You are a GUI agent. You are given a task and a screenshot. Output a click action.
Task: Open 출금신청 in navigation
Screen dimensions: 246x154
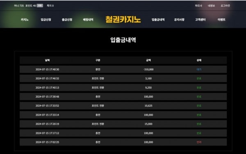(67, 20)
